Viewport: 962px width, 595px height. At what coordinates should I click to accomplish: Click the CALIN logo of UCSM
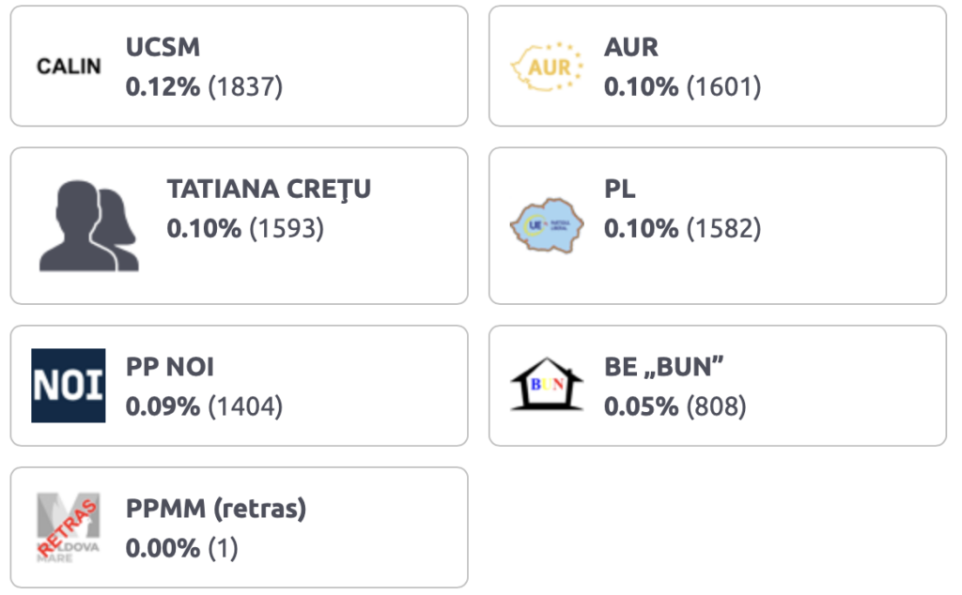point(69,67)
